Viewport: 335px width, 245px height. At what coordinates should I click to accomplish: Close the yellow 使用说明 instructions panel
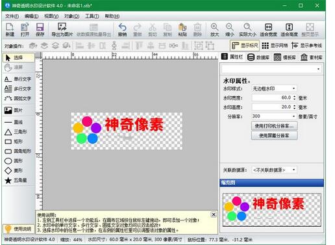214,214
